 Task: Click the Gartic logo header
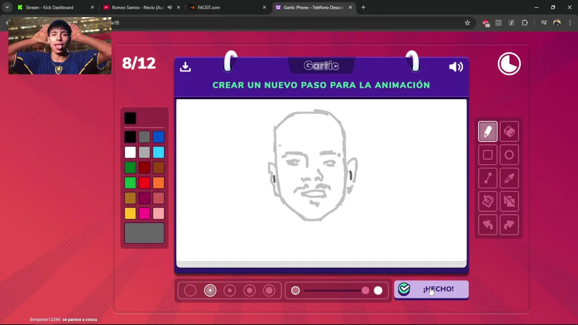[x=321, y=66]
